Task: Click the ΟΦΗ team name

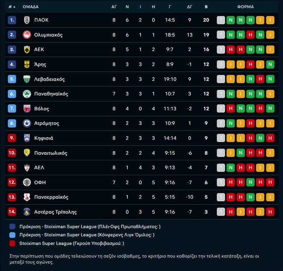Action: (x=40, y=182)
